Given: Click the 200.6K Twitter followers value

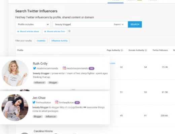Looking at the screenshot, I should click(164, 116).
